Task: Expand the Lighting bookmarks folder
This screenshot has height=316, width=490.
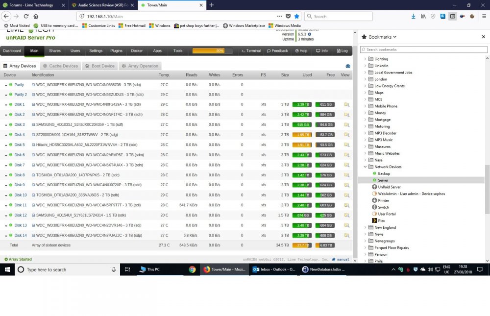Action: [x=365, y=59]
